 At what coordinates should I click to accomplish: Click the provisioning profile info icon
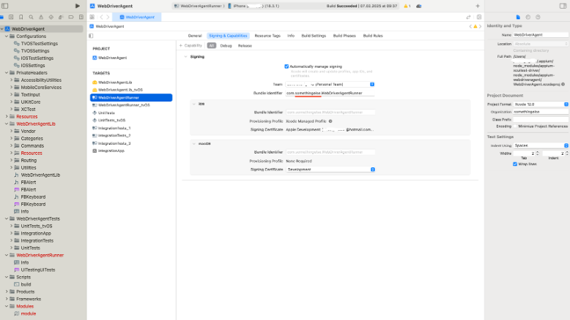330,121
